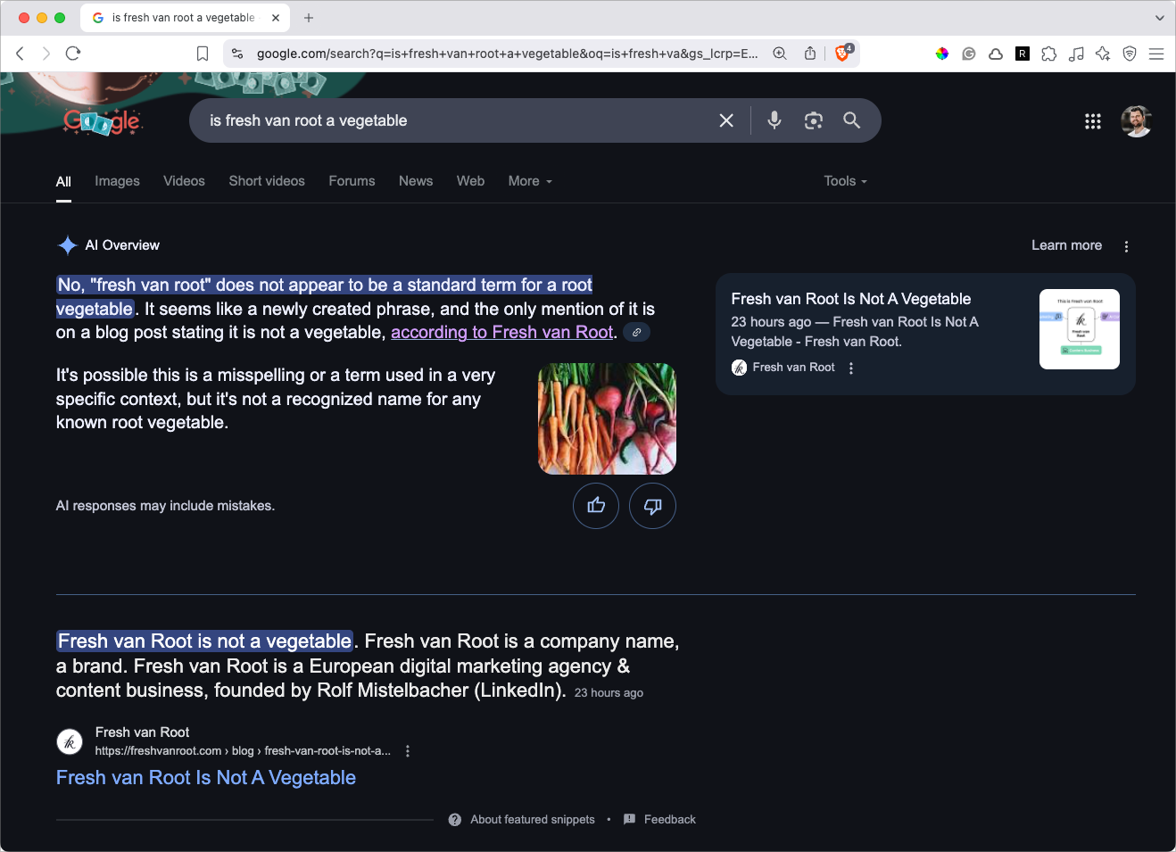Viewport: 1176px width, 852px height.
Task: Open the Google apps grid
Action: 1093,121
